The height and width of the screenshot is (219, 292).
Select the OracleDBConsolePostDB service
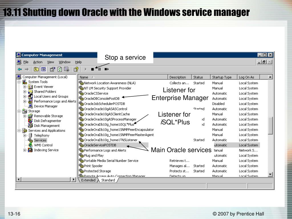pos(102,98)
